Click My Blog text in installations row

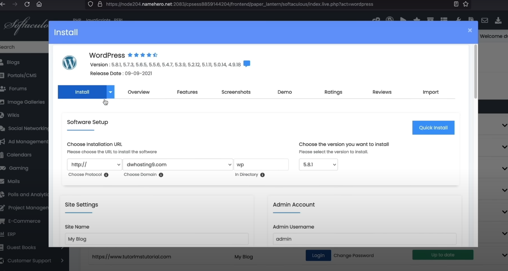pyautogui.click(x=244, y=257)
